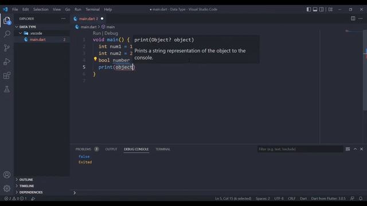Viewport: 367px width, 206px height.
Task: Open Explorer views and more actions menu
Action: pyautogui.click(x=63, y=19)
